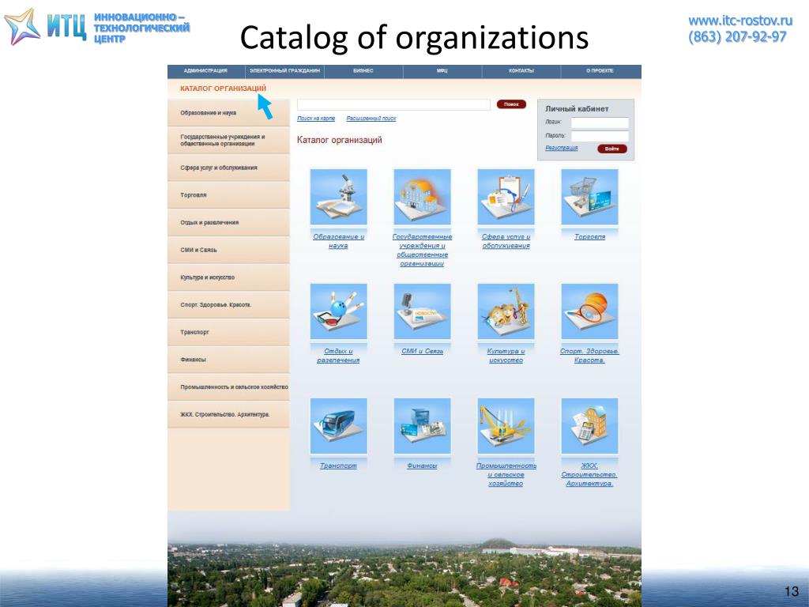Open Культура и искусство sidebar item

tap(228, 277)
